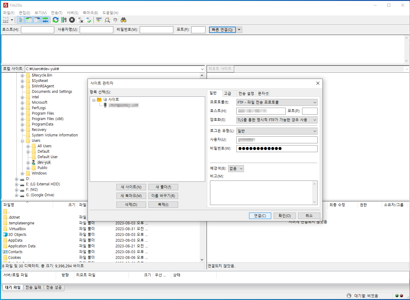Toggle synchronized browsing icon
The image size is (410, 300).
pyautogui.click(x=115, y=20)
